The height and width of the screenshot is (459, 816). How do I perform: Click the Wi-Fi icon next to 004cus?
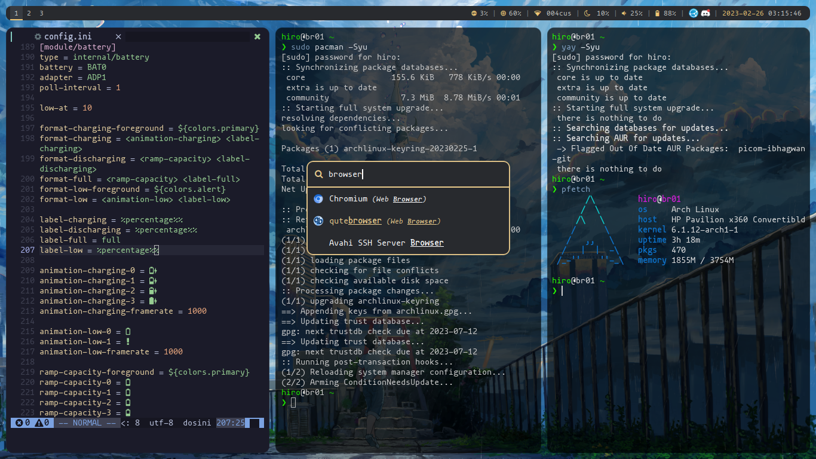point(539,13)
